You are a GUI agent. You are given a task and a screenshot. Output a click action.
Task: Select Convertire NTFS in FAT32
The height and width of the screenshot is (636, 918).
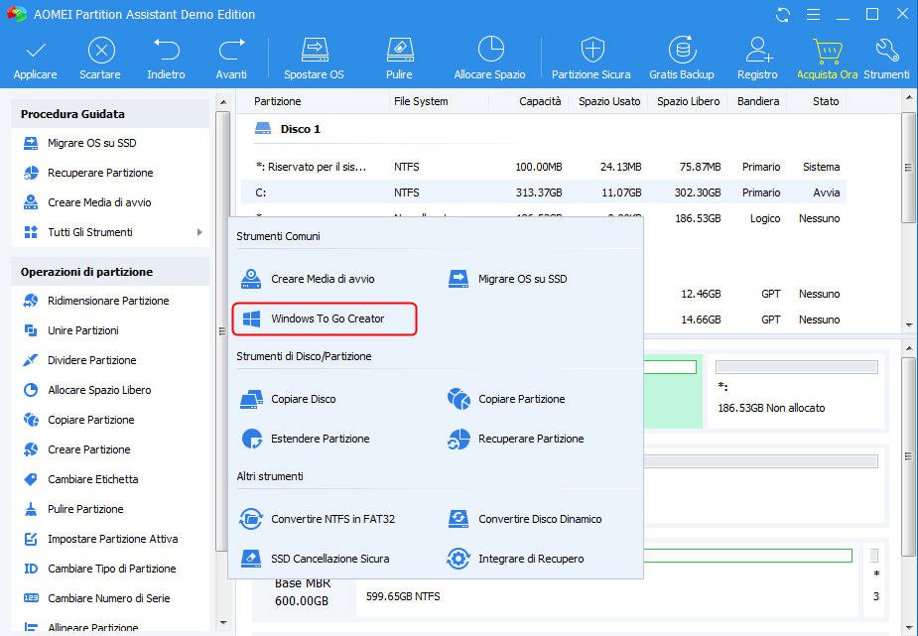coord(318,519)
